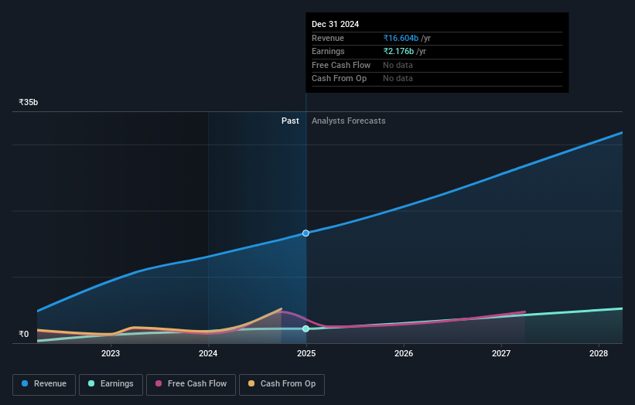Click the Dec 31 2024 tooltip date

(336, 24)
